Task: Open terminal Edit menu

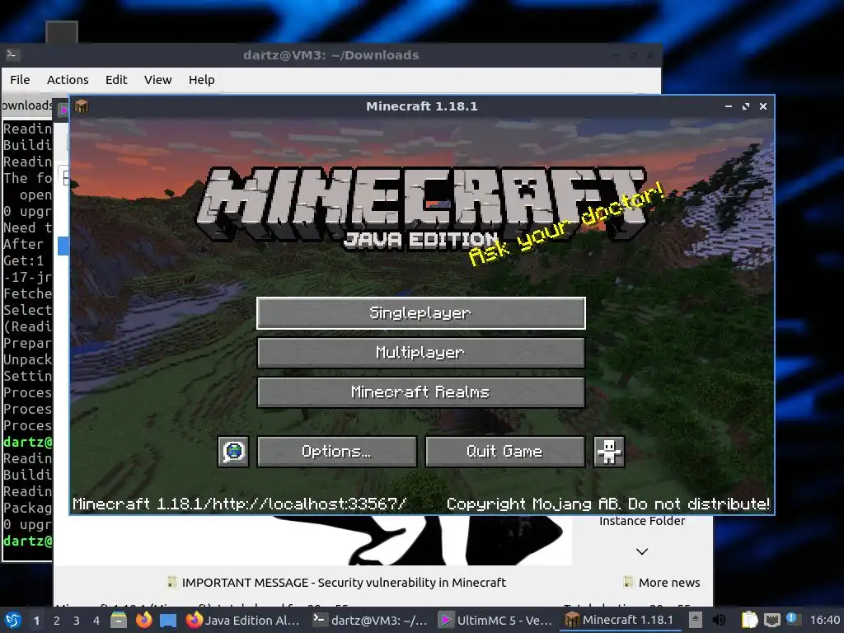Action: click(x=116, y=80)
